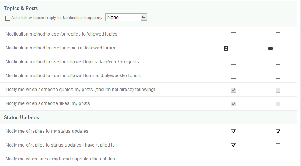
Task: Tick left checkbox for replies to followed topics
Action: coord(234,34)
